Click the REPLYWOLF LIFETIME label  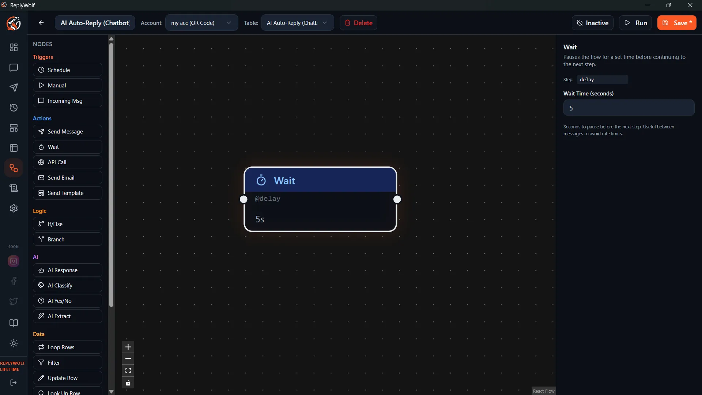tap(13, 366)
